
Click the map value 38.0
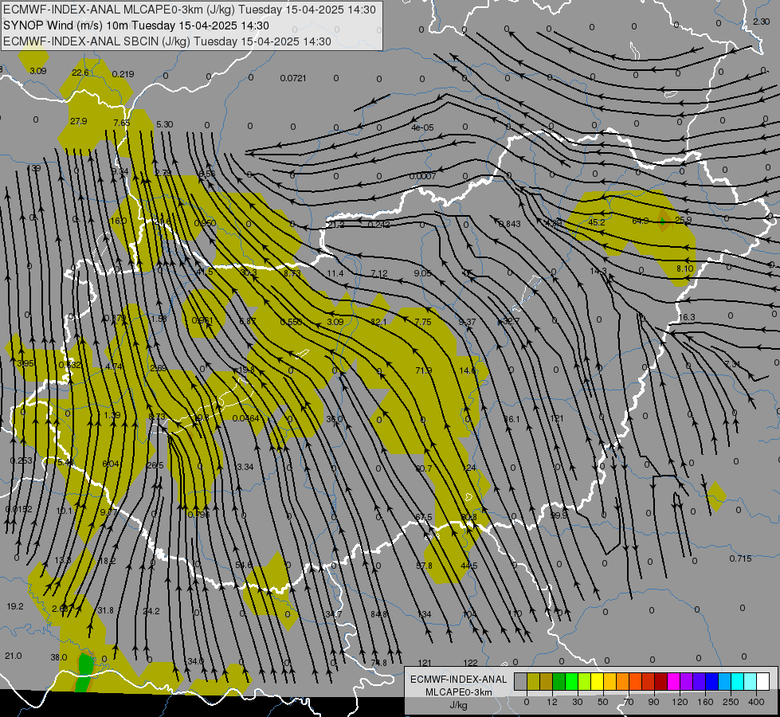pyautogui.click(x=59, y=657)
